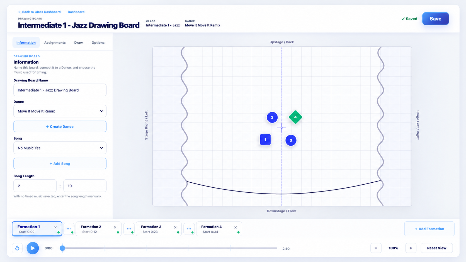Click the 100% zoom level value

tap(393, 248)
